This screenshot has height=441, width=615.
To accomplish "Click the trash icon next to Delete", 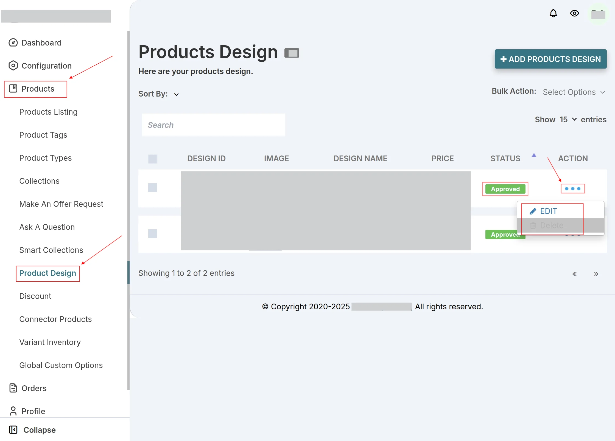I will 533,225.
